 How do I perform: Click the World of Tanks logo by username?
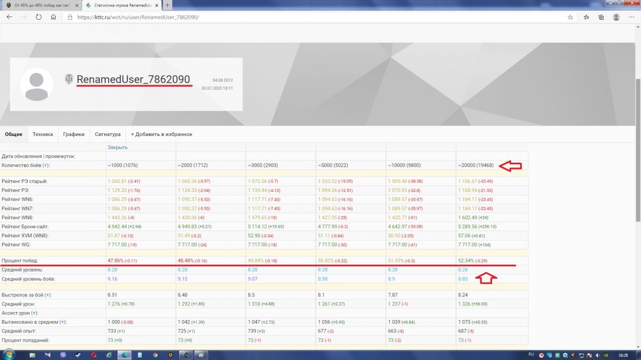69,79
